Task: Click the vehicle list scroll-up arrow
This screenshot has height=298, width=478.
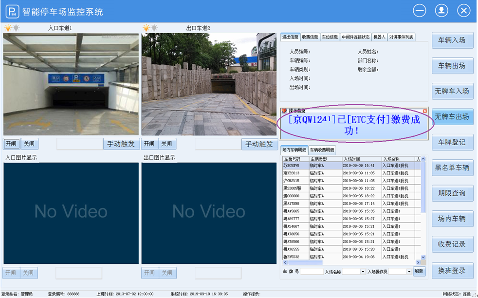Action: pos(423,159)
